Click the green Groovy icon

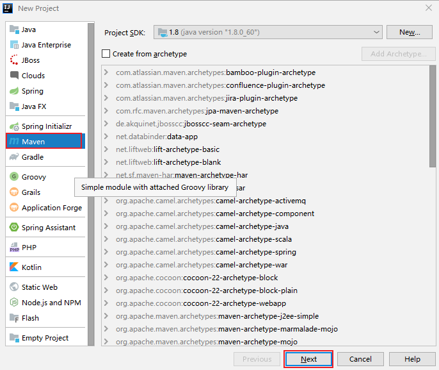coord(14,176)
